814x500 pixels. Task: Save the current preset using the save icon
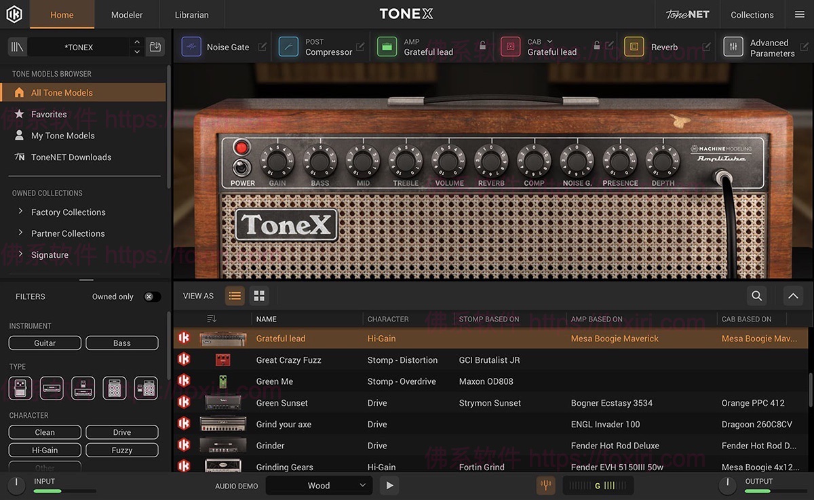point(155,47)
